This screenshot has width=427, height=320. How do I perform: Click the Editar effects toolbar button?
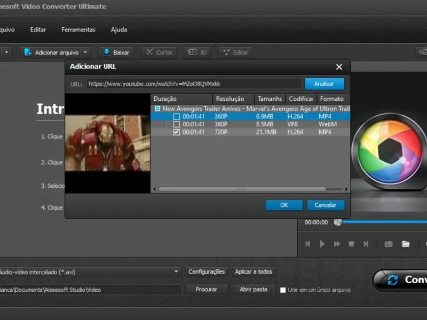235,52
